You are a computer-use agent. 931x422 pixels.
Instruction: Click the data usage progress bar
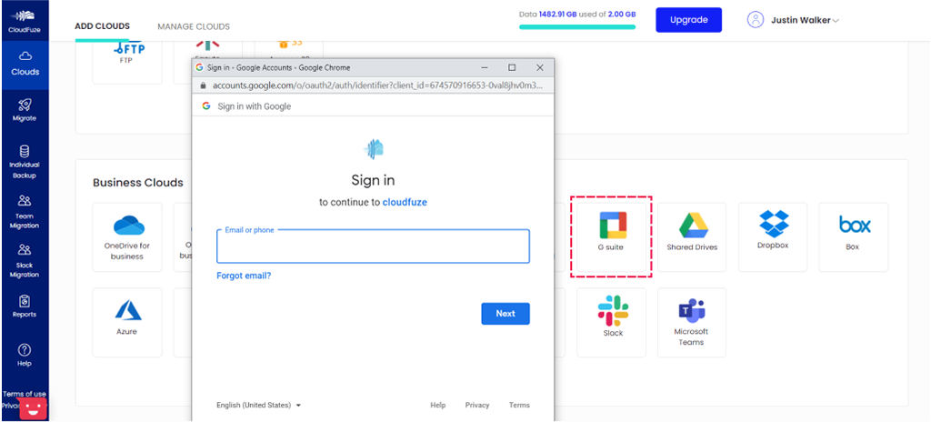(577, 26)
